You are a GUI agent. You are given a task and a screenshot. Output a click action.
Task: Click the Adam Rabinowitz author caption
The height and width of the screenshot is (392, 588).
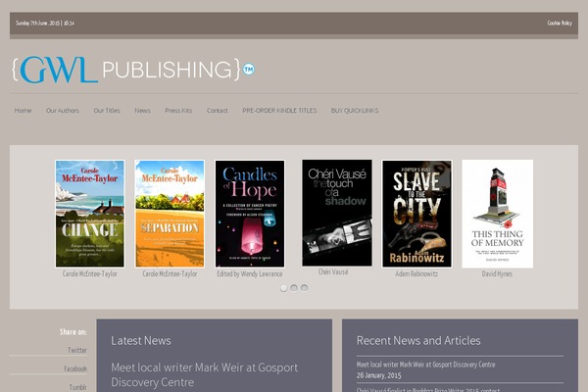point(416,273)
